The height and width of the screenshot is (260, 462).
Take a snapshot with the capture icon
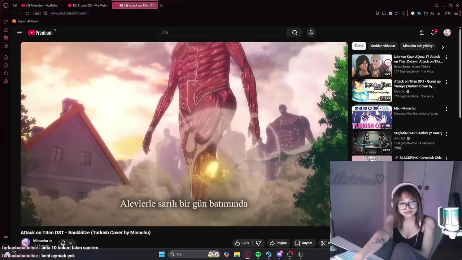tap(384, 13)
